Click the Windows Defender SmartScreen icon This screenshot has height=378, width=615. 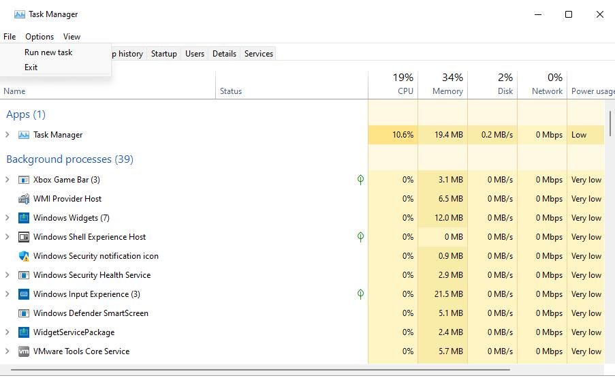tap(24, 313)
